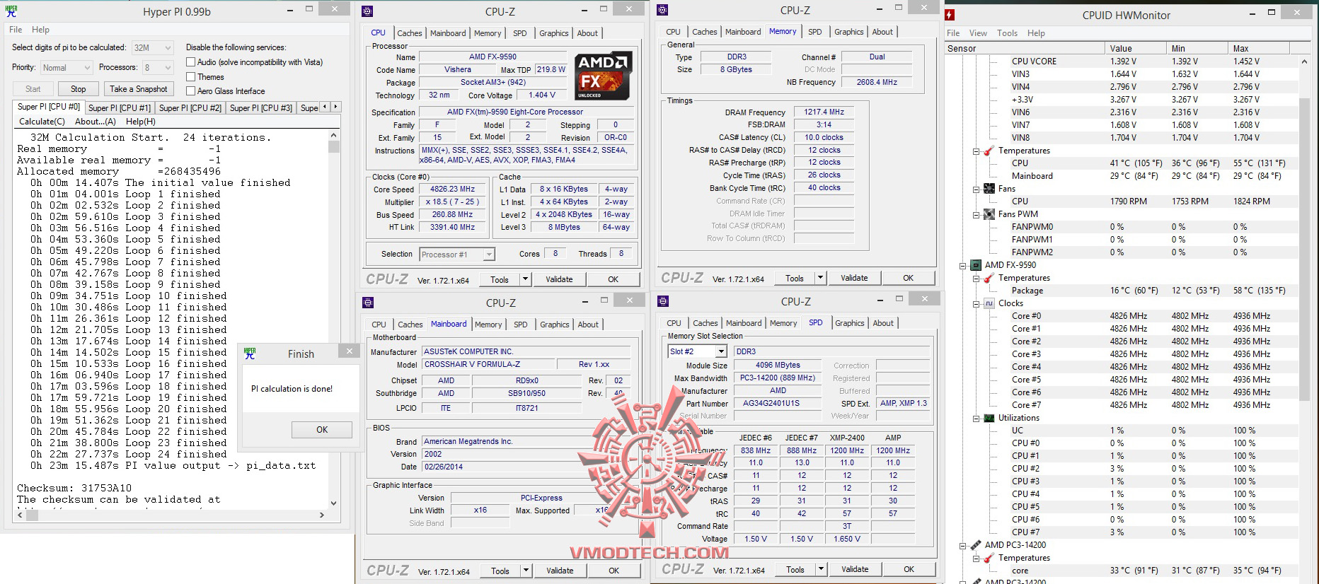Click OK in the Finish dialog
1319x584 pixels.
[x=322, y=430]
